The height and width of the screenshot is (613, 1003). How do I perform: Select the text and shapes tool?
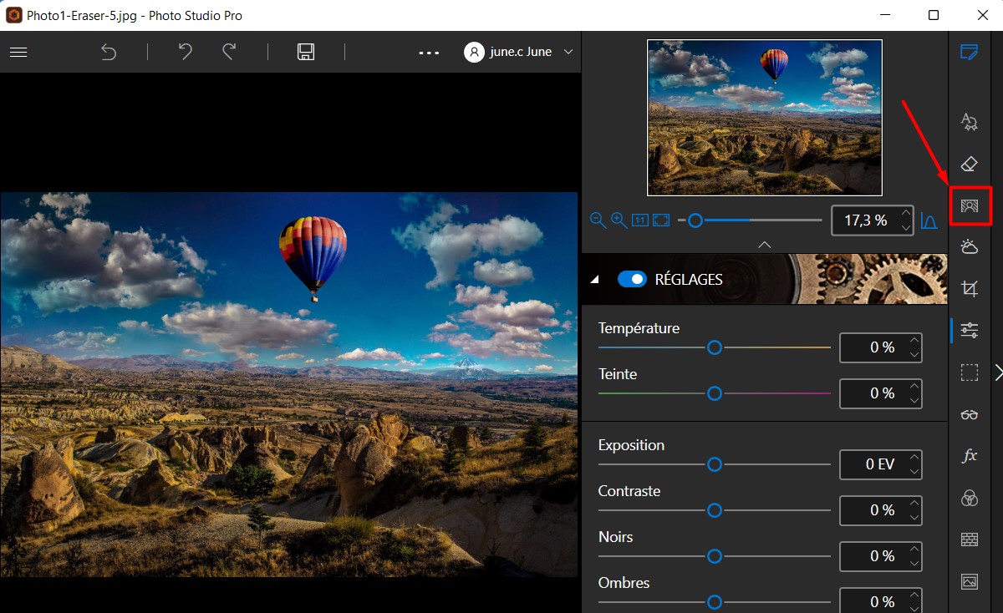(x=970, y=122)
